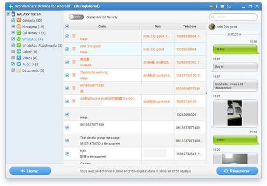Click the 'hi boy' green message bubble

coord(236,49)
